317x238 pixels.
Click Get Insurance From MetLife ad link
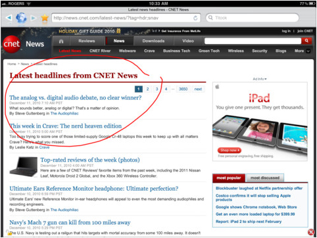click(x=181, y=31)
